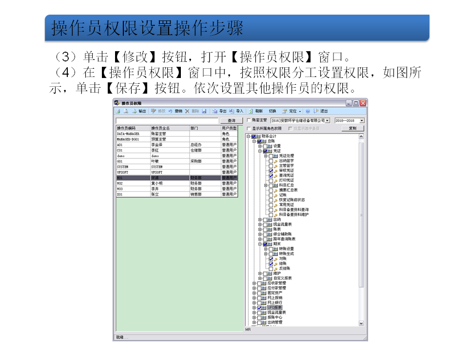The height and width of the screenshot is (351, 468).
Task: Click the folder icon beside 网上银行
Action: 264,303
